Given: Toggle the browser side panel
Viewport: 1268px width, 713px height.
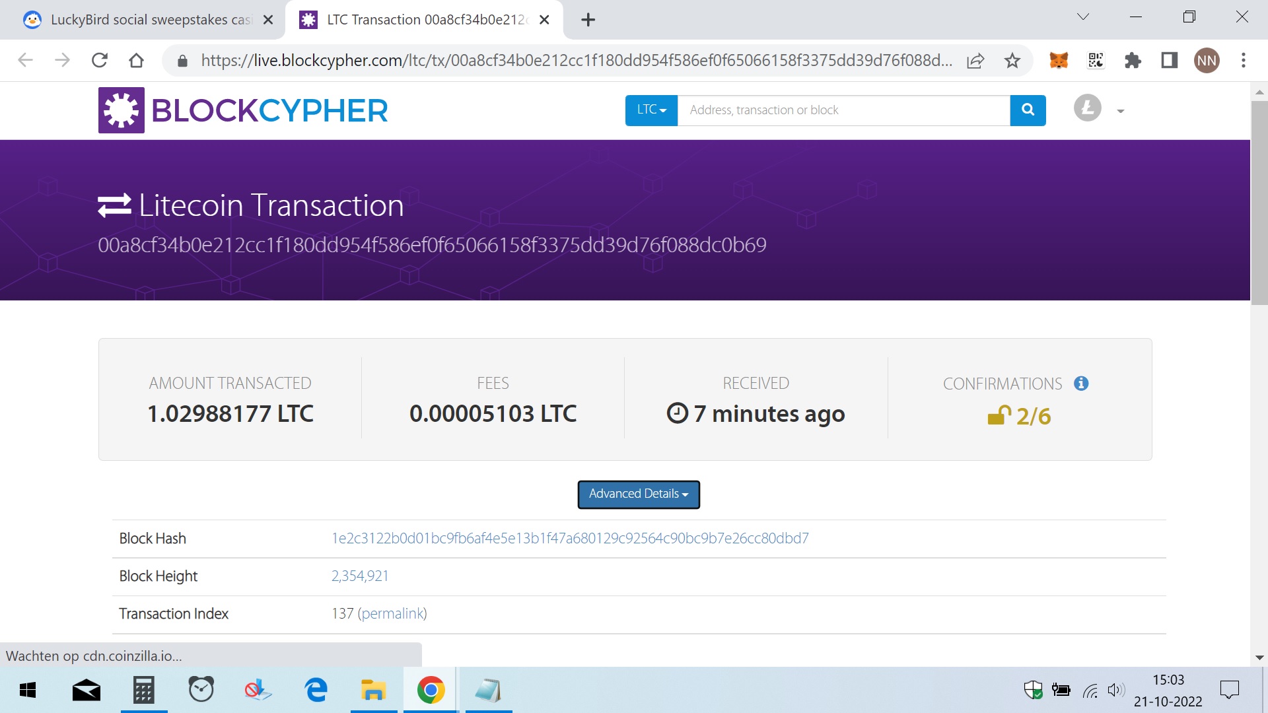Looking at the screenshot, I should click(1170, 61).
